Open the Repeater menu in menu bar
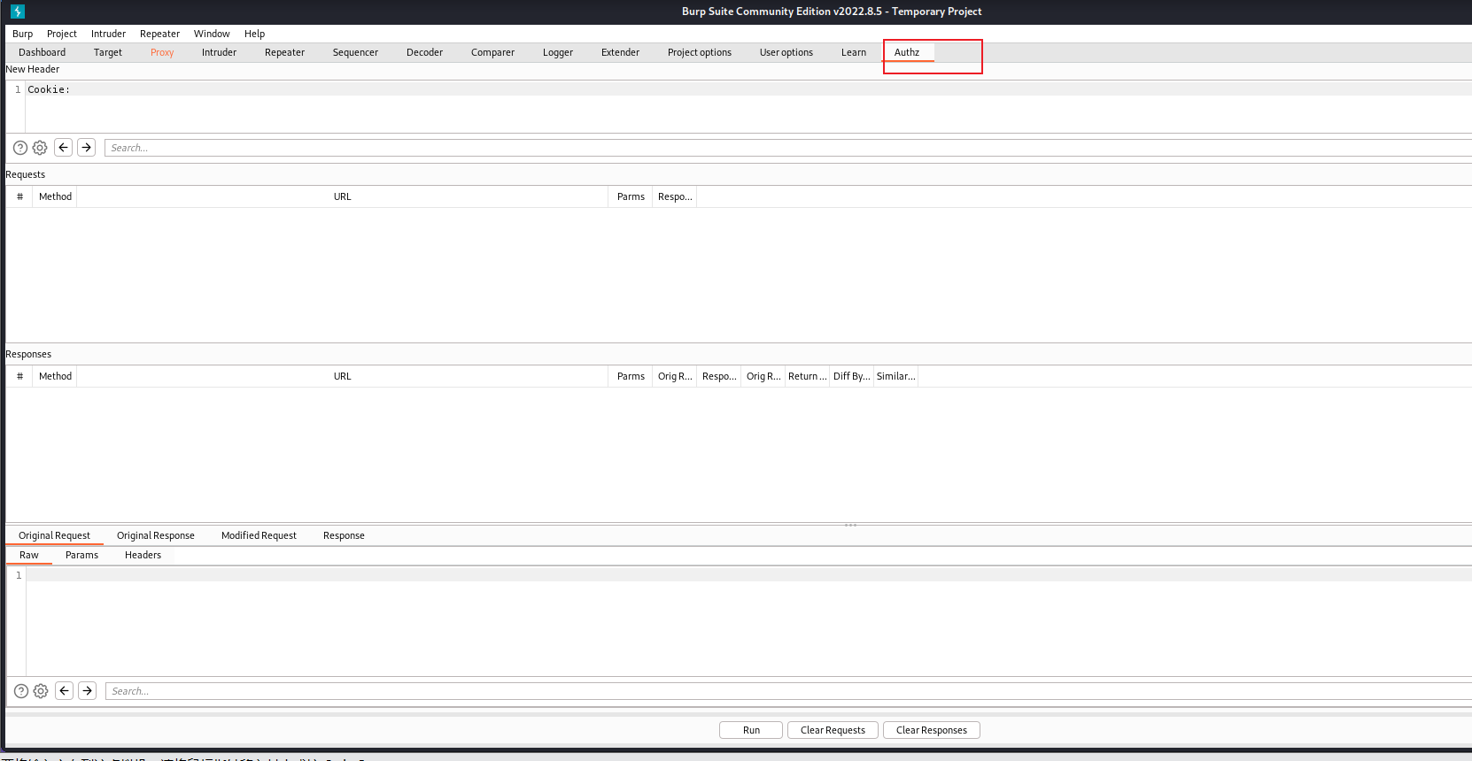The image size is (1472, 761). pos(159,34)
